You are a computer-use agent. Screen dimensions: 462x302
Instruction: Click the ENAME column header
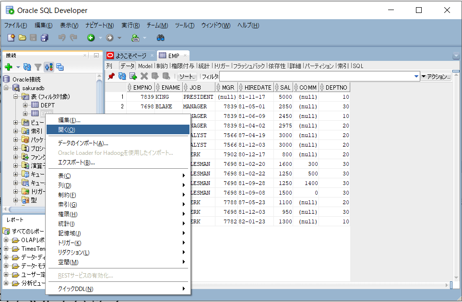point(168,87)
